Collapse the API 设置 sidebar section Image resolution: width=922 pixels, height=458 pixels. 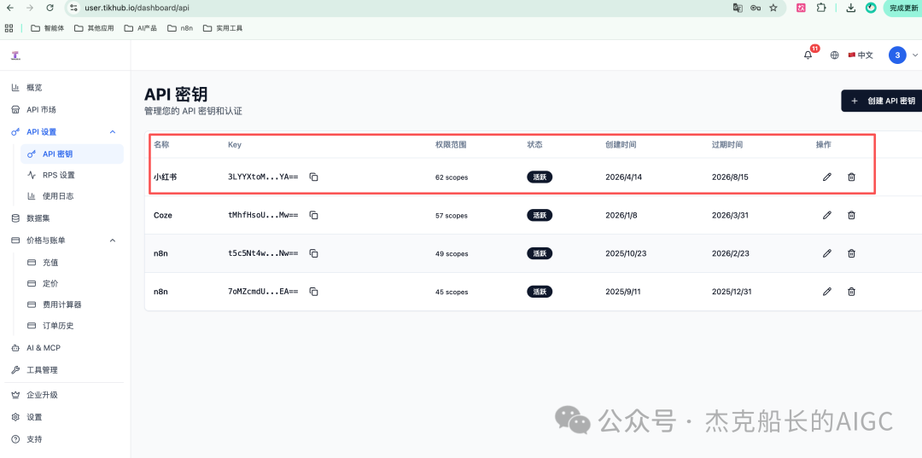[x=113, y=132]
